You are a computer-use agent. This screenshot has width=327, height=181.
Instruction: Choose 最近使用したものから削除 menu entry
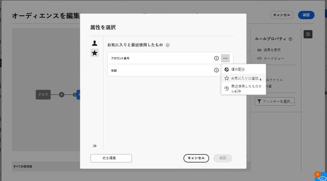pyautogui.click(x=243, y=89)
